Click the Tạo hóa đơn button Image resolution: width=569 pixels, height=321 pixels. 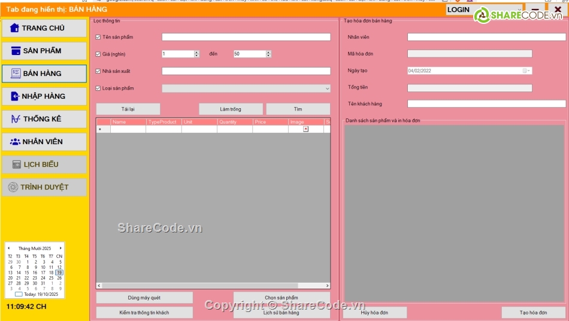[533, 313]
